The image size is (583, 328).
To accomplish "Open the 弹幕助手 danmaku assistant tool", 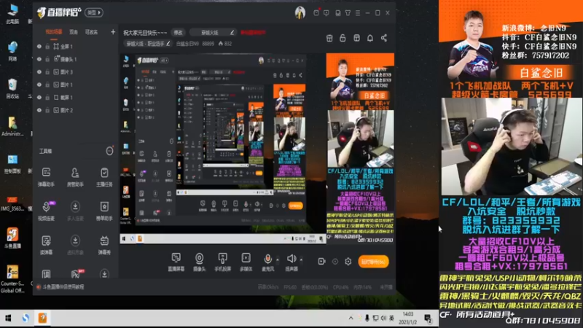I will click(x=46, y=176).
